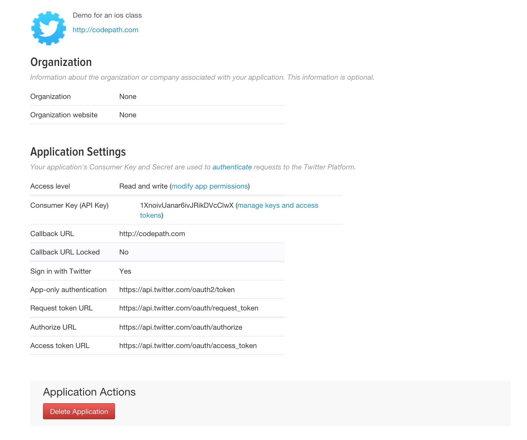Click the Consumer Key (API Key) label

click(69, 205)
